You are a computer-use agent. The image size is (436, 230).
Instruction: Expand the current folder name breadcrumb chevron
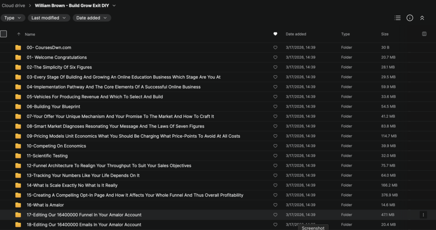[114, 6]
